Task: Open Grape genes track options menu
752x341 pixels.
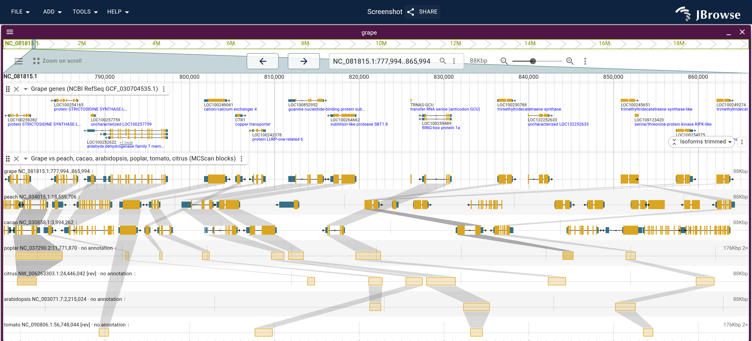Action: [x=164, y=89]
